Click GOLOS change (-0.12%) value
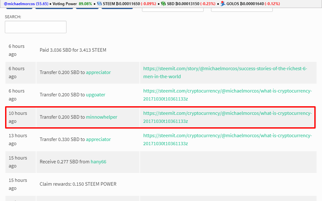The image size is (322, 201). coord(272,4)
